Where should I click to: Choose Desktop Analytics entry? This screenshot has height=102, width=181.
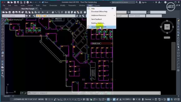102,23
